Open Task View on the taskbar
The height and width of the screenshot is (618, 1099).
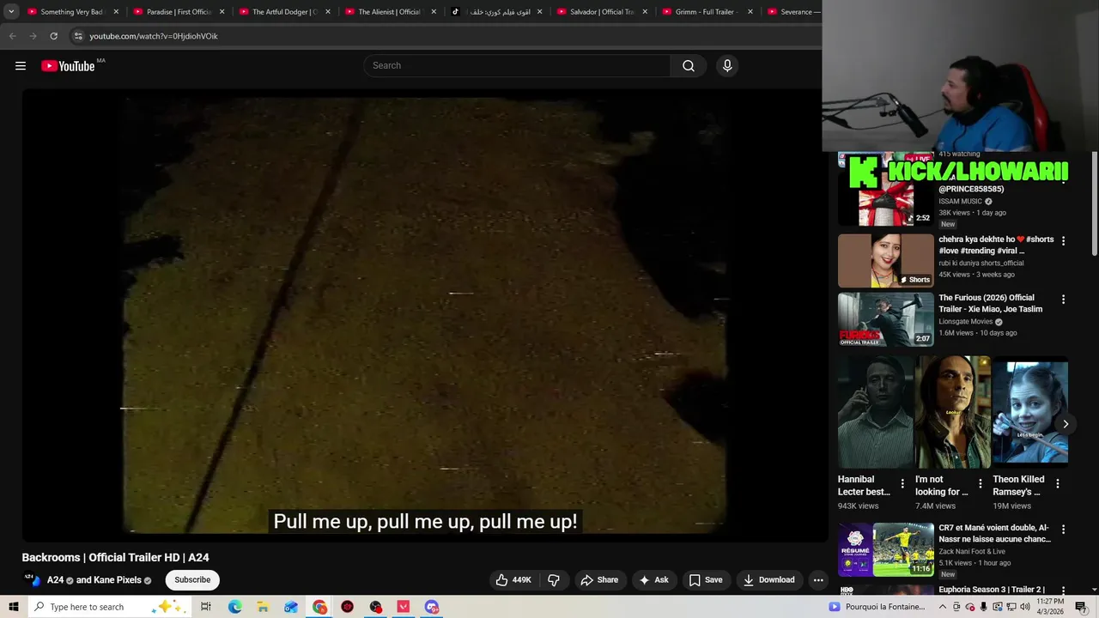206,607
